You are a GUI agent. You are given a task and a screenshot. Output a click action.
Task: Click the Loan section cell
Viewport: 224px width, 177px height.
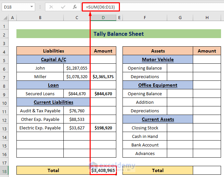54,85
